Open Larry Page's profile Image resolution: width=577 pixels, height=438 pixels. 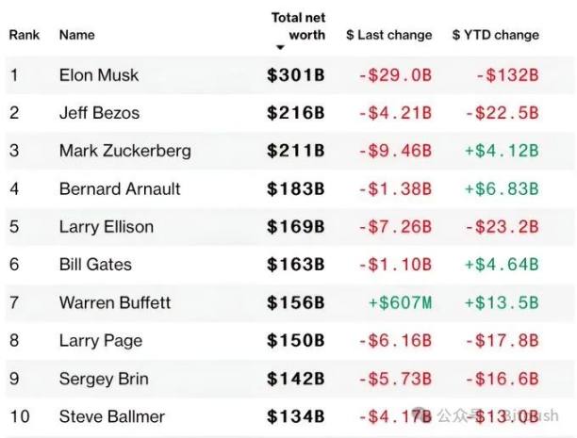pos(99,340)
